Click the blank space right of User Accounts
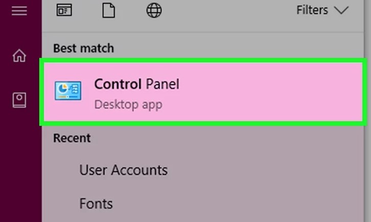This screenshot has height=222, width=371. click(x=266, y=170)
